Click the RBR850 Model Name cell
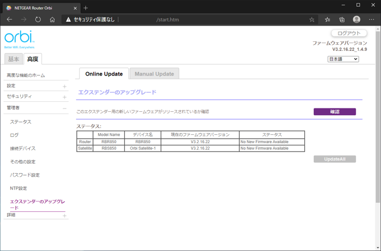The width and height of the screenshot is (381, 251). coord(109,141)
